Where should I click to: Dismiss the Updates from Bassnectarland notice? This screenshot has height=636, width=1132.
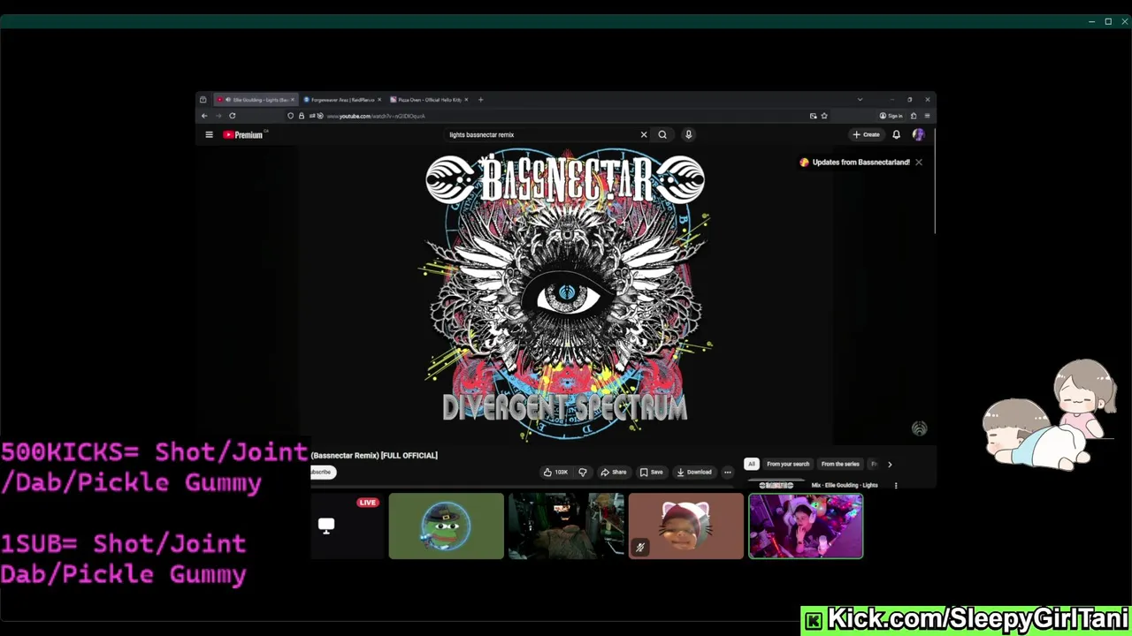918,163
